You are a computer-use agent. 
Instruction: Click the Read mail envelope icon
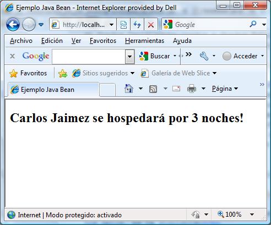tap(176, 89)
